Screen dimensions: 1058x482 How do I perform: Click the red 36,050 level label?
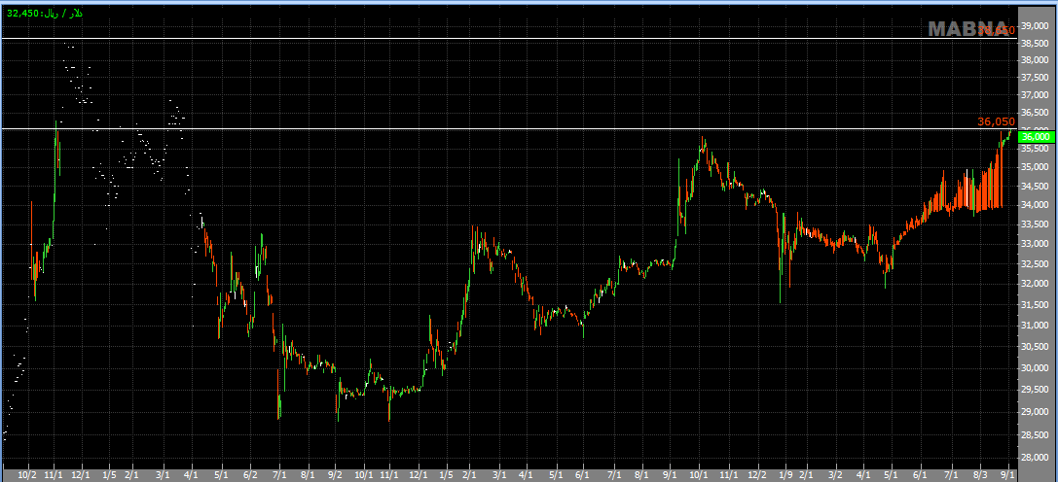click(x=996, y=121)
